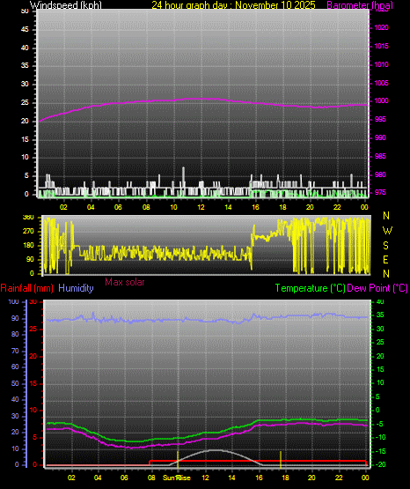Click the 20 hour label under humidity graph
Image resolution: width=410 pixels, height=489 pixels.
[311, 478]
